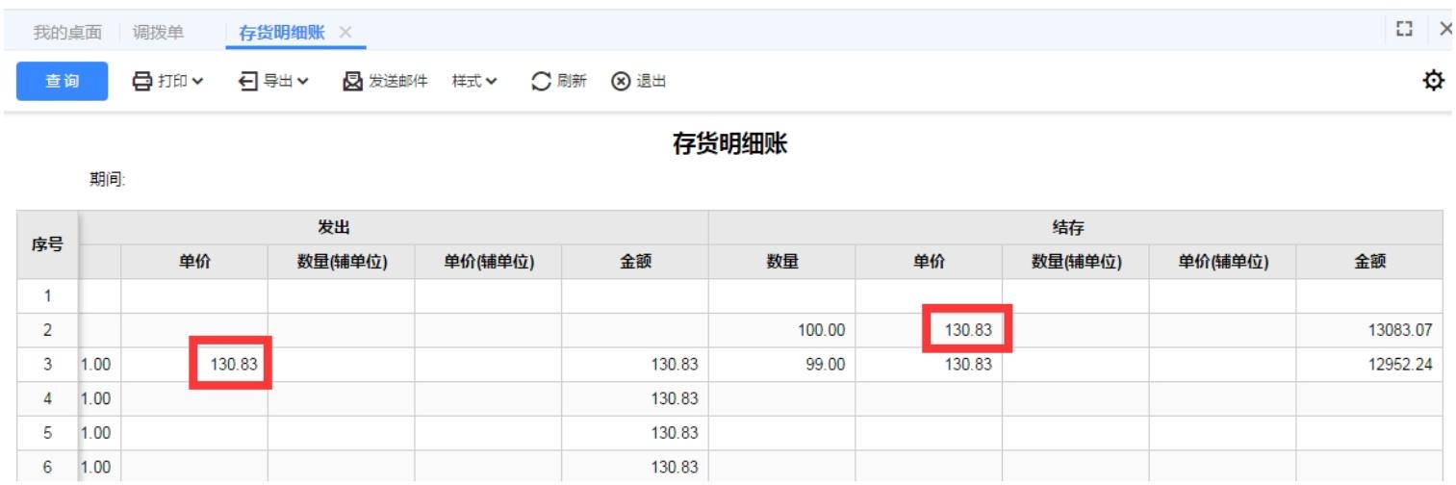The height and width of the screenshot is (485, 1456).
Task: Switch to the 调拨单 tab
Action: (158, 32)
